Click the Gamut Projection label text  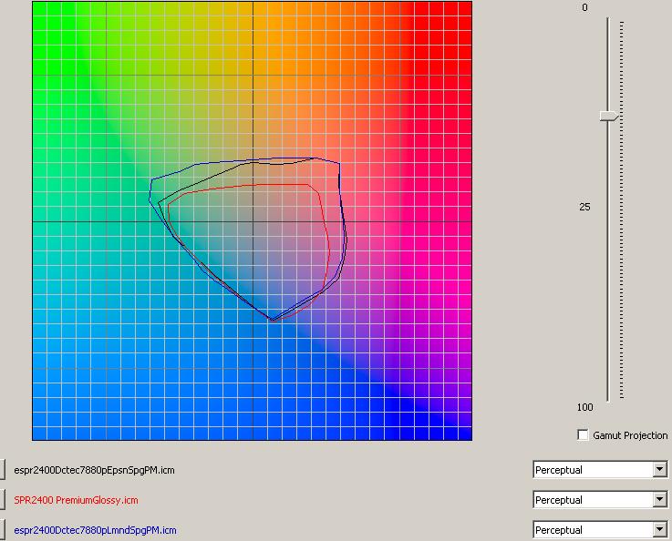[630, 435]
